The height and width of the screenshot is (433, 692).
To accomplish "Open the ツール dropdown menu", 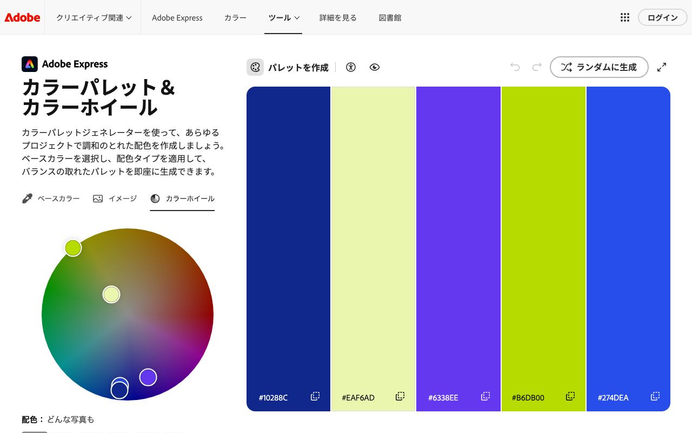I will pos(283,17).
